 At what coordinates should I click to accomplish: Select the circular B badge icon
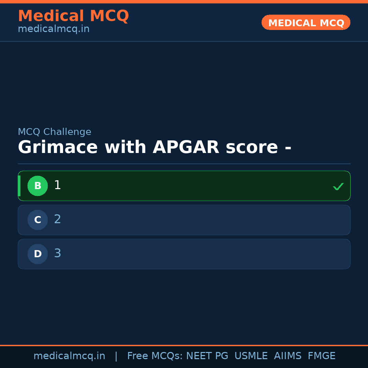37,186
